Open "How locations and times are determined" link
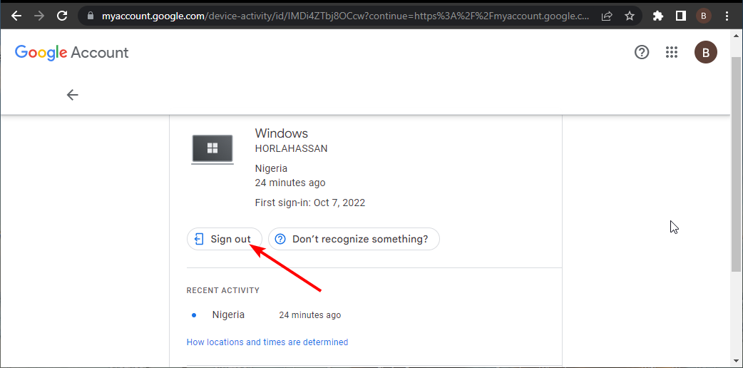The width and height of the screenshot is (743, 368). pos(267,342)
